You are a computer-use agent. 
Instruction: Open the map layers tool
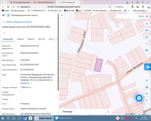coord(146,24)
